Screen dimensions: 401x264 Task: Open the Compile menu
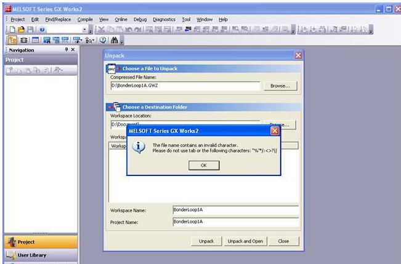pyautogui.click(x=85, y=20)
